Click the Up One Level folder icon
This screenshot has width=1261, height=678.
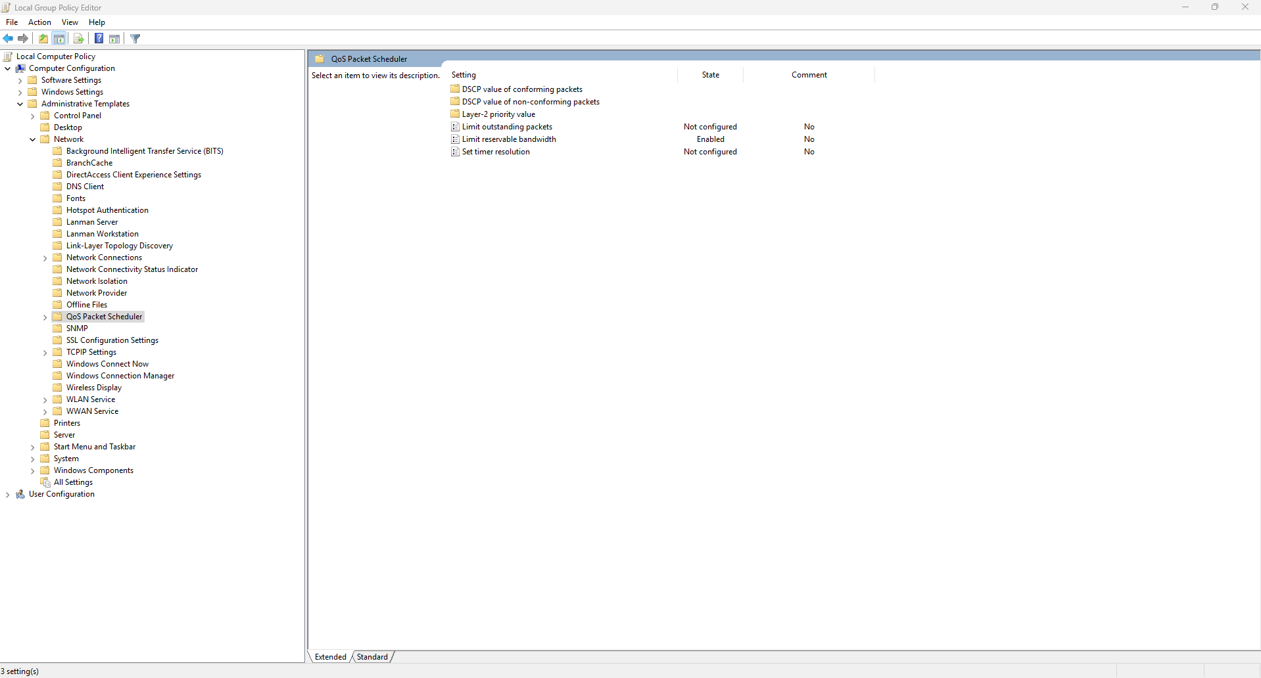43,39
